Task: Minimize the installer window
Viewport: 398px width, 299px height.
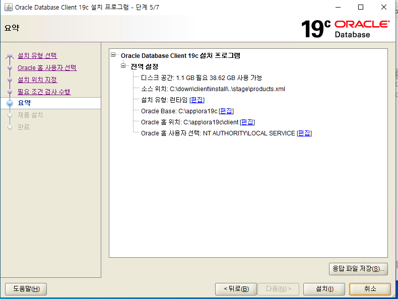Action: pyautogui.click(x=338, y=7)
